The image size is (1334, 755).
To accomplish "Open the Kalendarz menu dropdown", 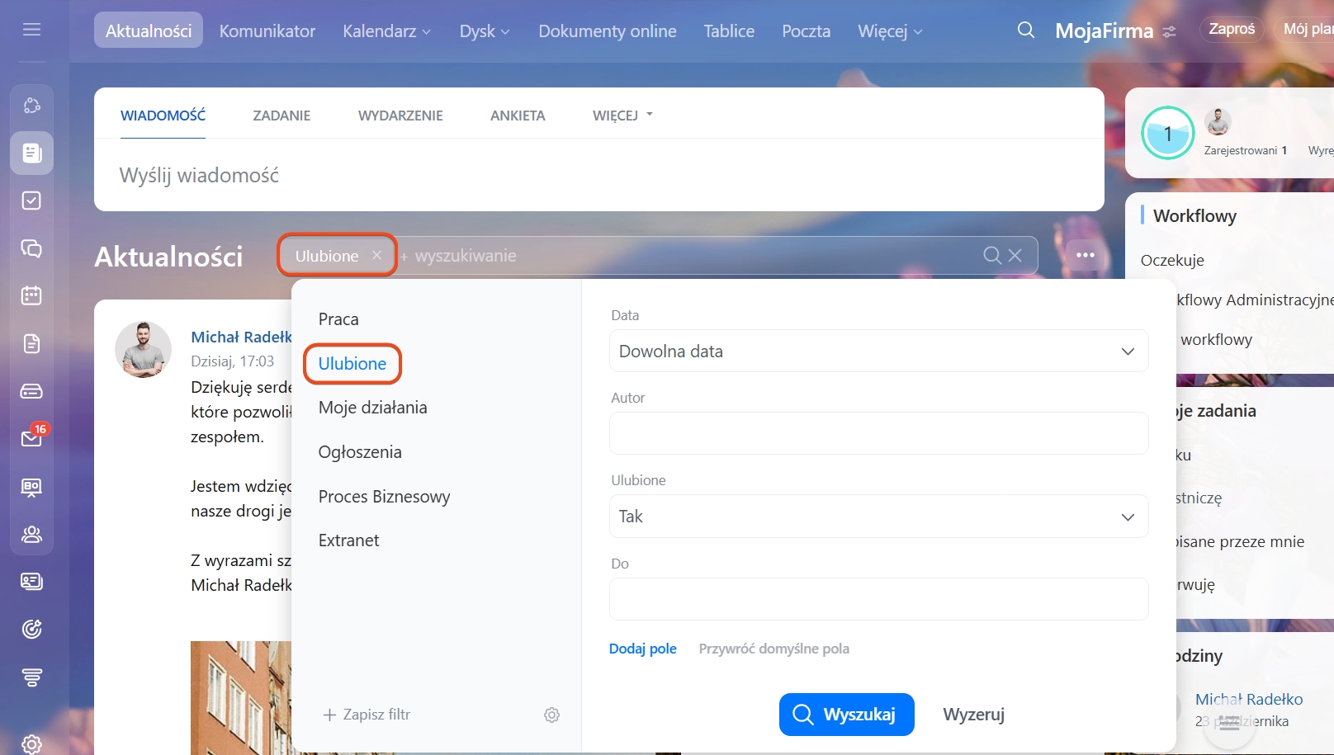I will point(386,31).
